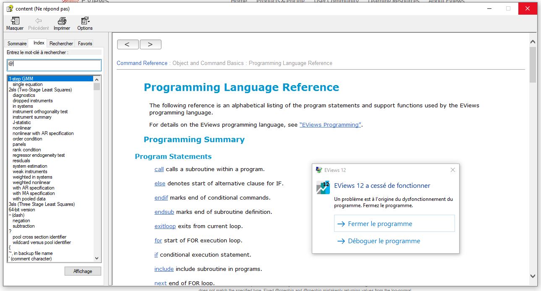Go to the next topic with the right arrow button

150,44
